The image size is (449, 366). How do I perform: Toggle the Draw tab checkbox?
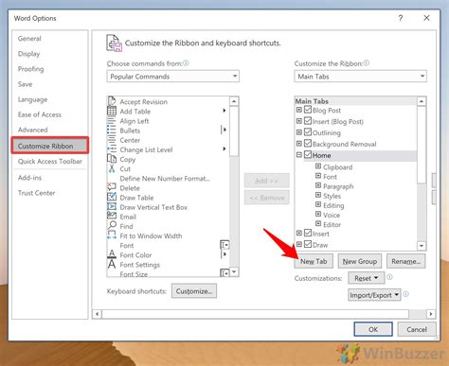(308, 244)
